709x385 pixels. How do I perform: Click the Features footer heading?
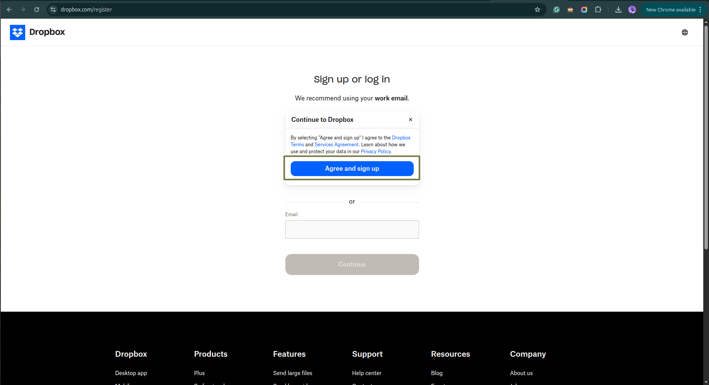pyautogui.click(x=289, y=354)
